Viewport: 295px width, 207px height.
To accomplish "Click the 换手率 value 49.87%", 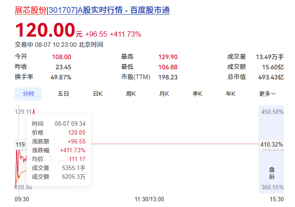I will [x=61, y=77].
